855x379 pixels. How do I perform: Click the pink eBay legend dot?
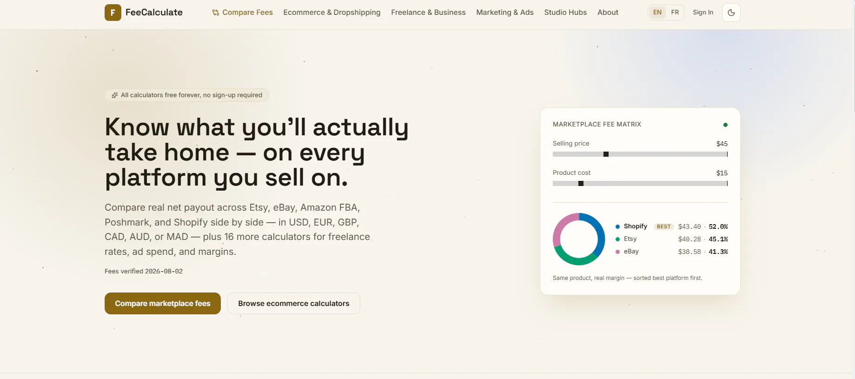click(x=617, y=252)
